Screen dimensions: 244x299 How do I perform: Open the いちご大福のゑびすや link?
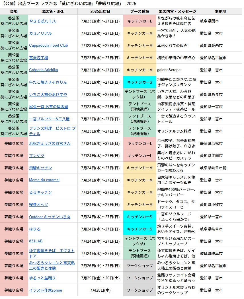pyautogui.click(x=48, y=94)
